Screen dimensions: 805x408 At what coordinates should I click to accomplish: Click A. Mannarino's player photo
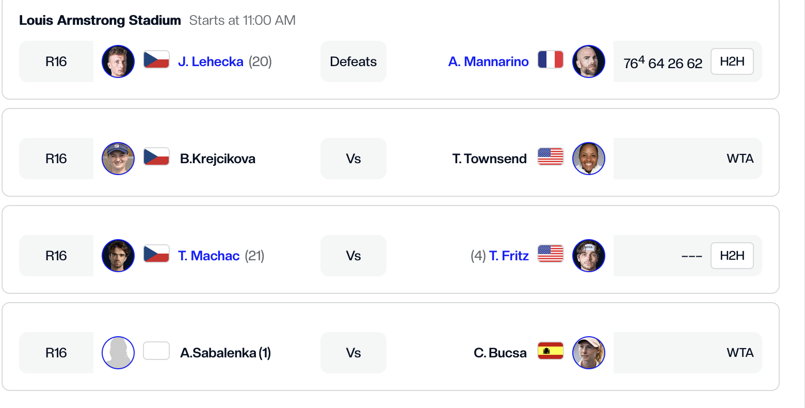coord(589,61)
